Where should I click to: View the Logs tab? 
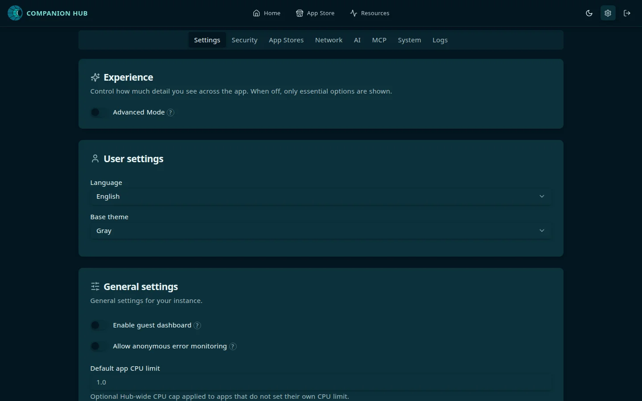coord(440,40)
